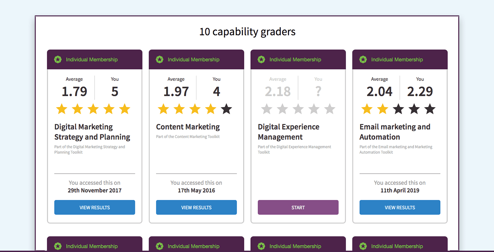Click the question mark score on Digital Experience card
494x252 pixels.
pos(318,92)
